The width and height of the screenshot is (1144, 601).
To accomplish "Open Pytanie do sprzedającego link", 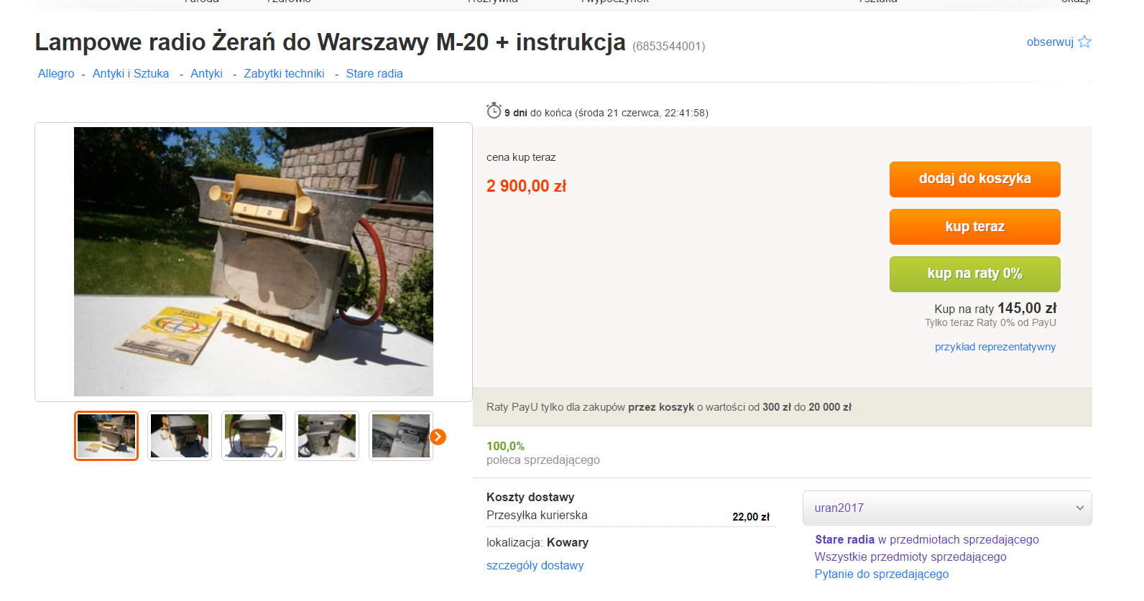I will click(x=882, y=574).
